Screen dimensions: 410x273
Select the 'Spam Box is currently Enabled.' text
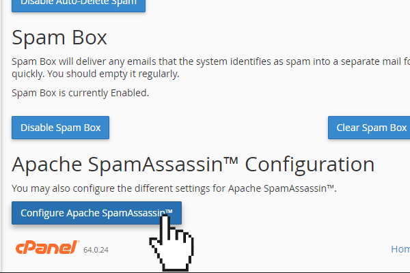[80, 93]
